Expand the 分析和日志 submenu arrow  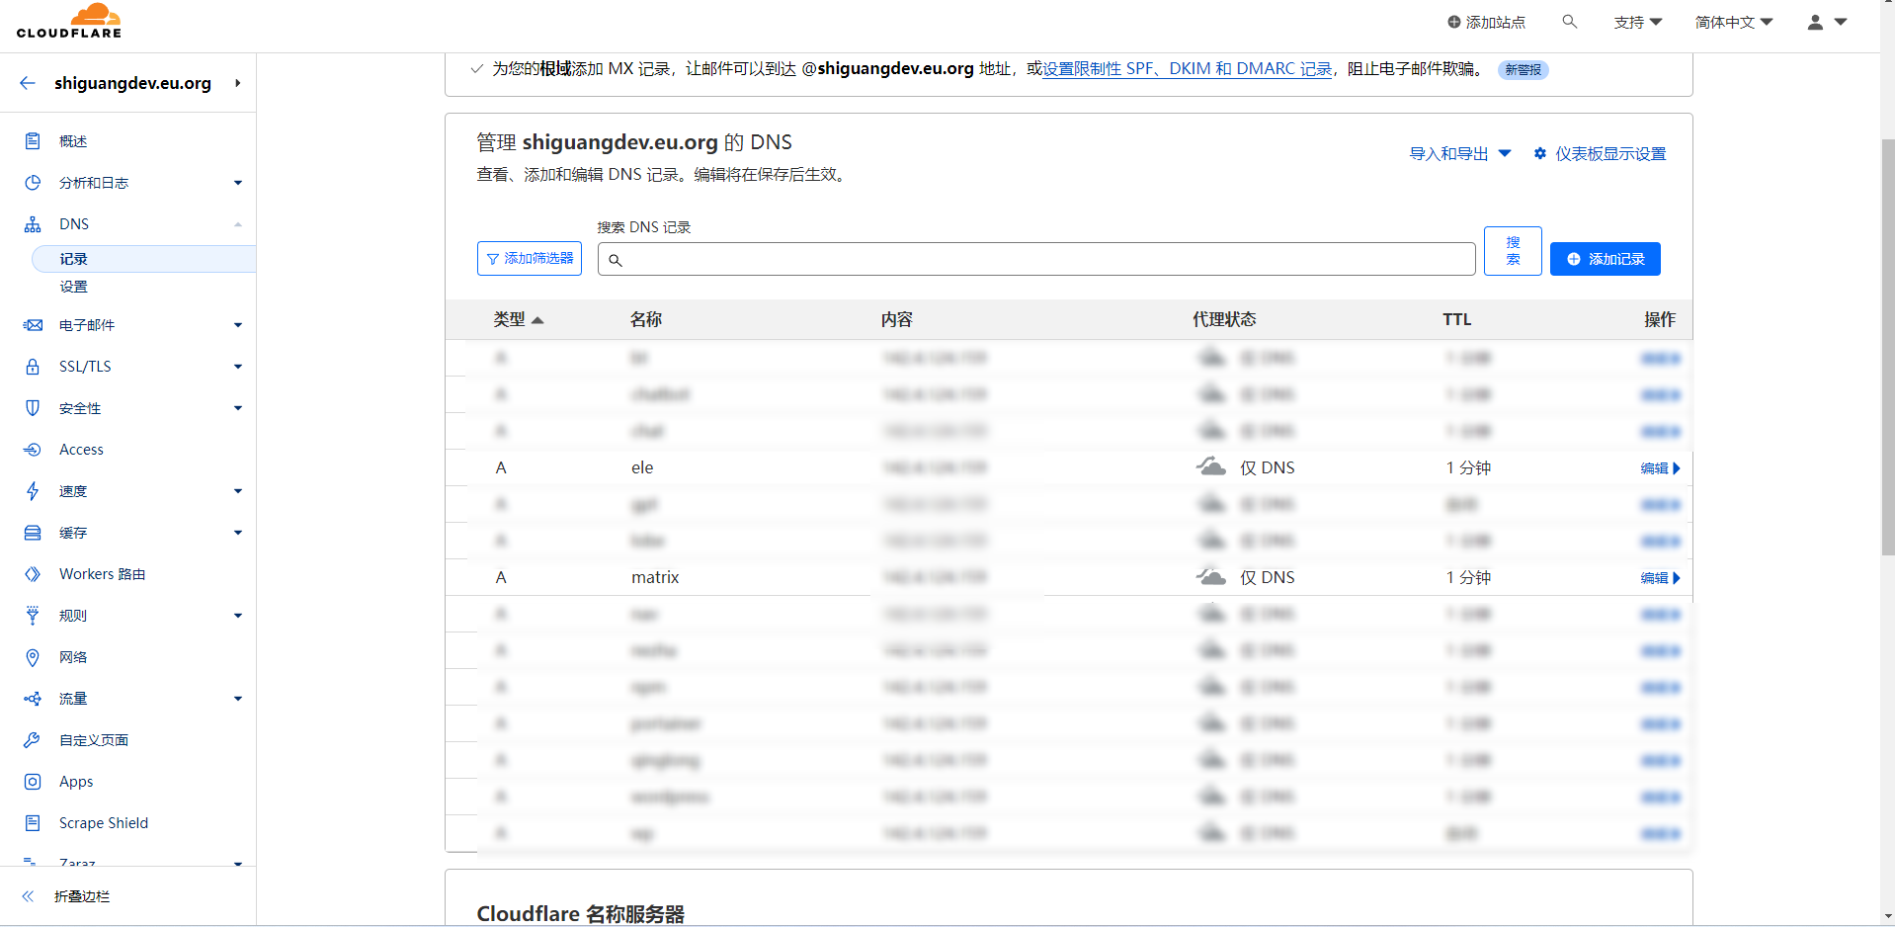coord(238,183)
